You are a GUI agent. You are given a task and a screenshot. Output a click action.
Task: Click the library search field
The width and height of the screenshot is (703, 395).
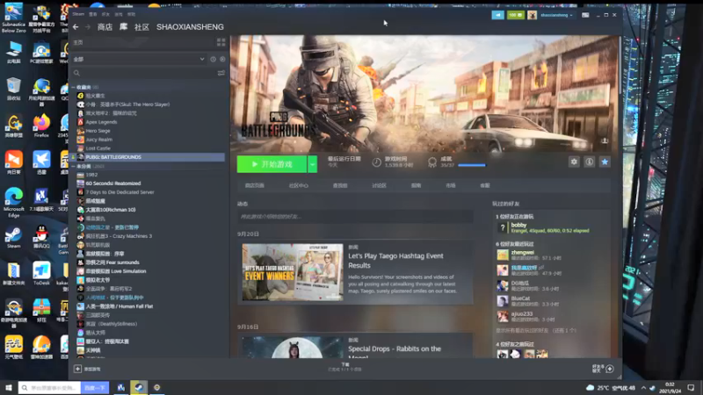[143, 73]
